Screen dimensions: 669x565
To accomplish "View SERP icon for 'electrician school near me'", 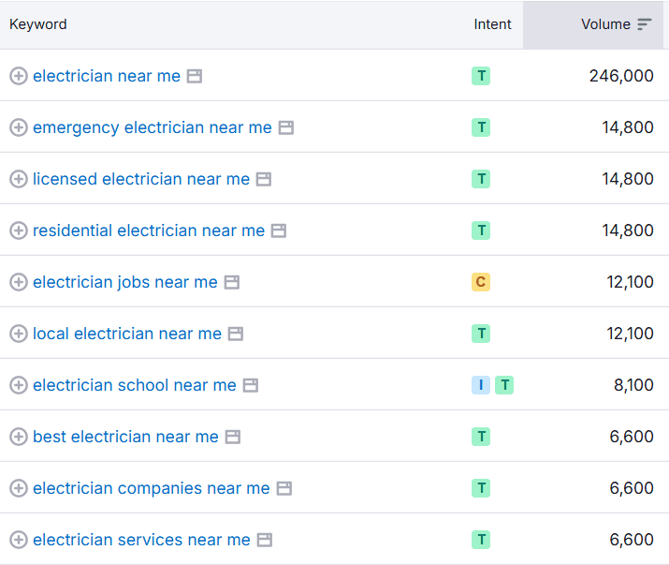I will pos(251,385).
